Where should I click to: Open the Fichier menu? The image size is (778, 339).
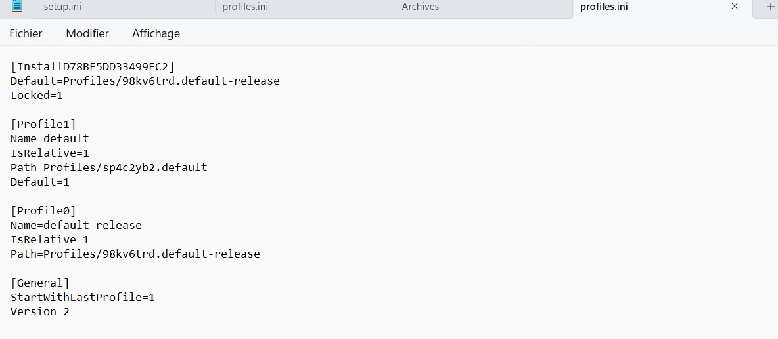tap(26, 33)
